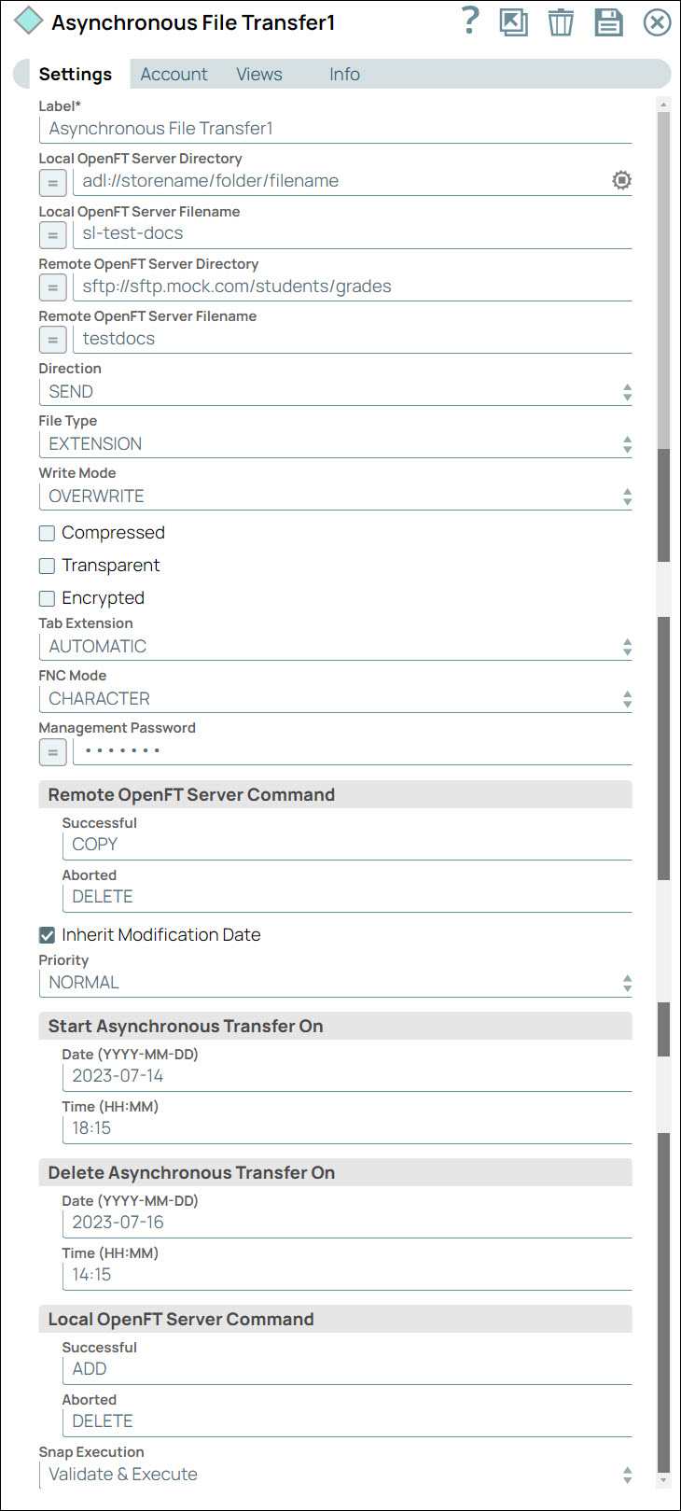Toggle expression mode for Management Password

[53, 751]
